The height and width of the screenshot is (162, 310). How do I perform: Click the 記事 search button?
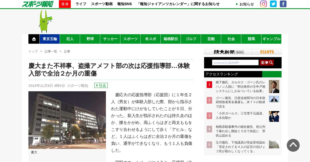(267, 62)
